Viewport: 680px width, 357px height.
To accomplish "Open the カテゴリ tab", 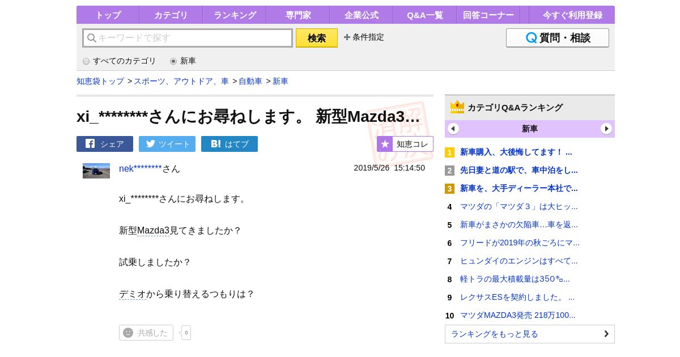I will pyautogui.click(x=171, y=15).
